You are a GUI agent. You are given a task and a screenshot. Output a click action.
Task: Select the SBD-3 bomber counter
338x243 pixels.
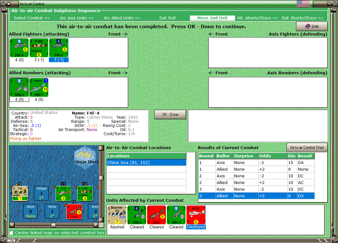tap(19, 87)
